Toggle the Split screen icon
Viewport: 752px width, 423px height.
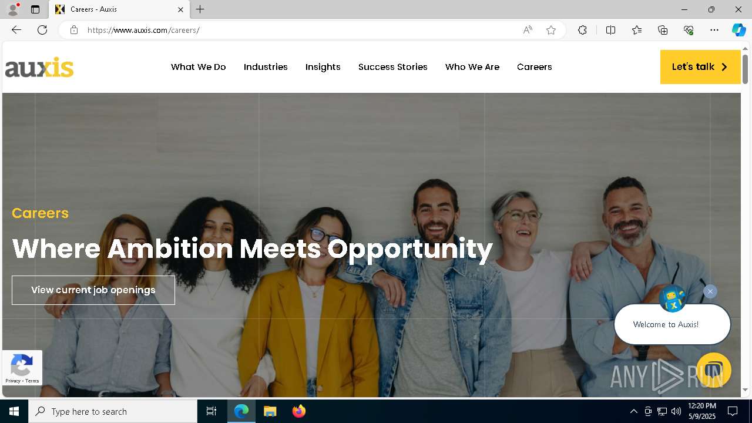(x=610, y=30)
